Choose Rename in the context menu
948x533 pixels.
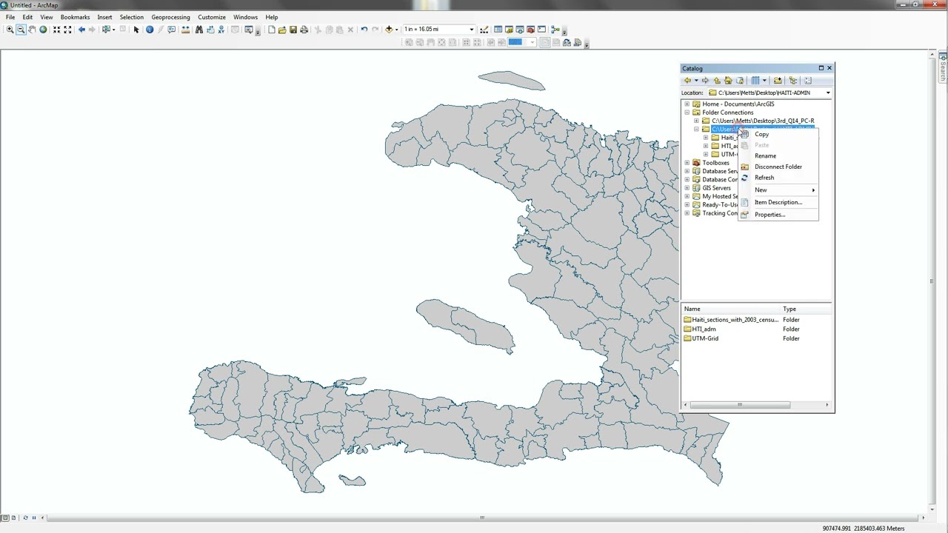778,156
